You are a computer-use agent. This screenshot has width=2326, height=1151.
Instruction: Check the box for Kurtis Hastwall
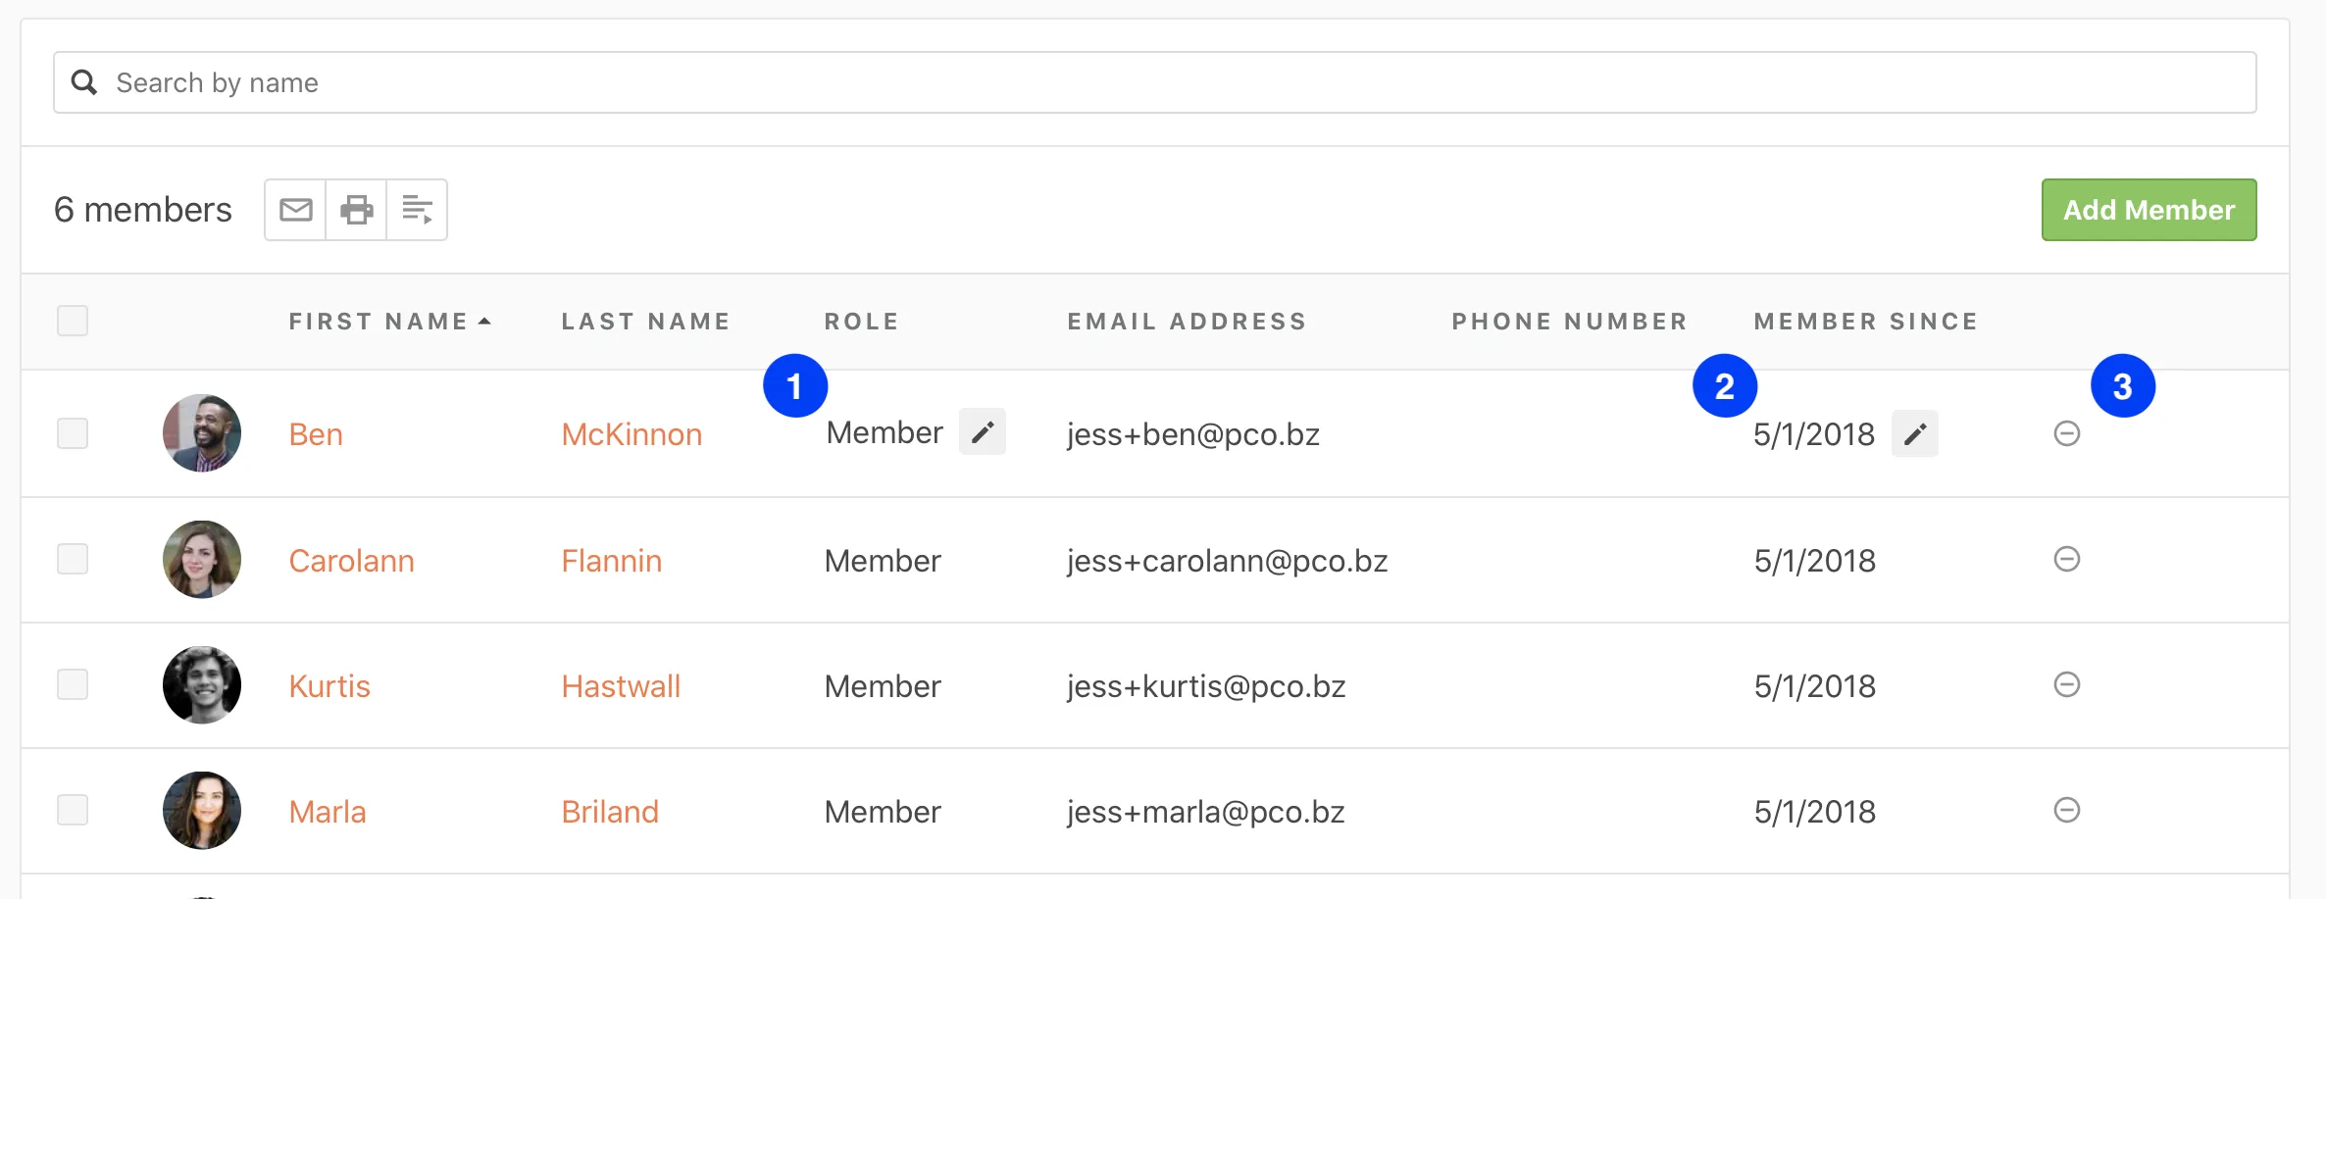point(73,684)
